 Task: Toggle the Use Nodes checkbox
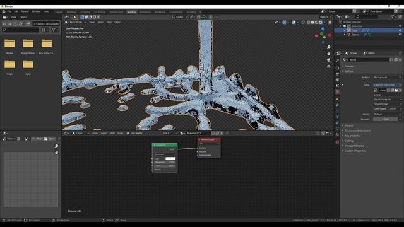point(128,133)
